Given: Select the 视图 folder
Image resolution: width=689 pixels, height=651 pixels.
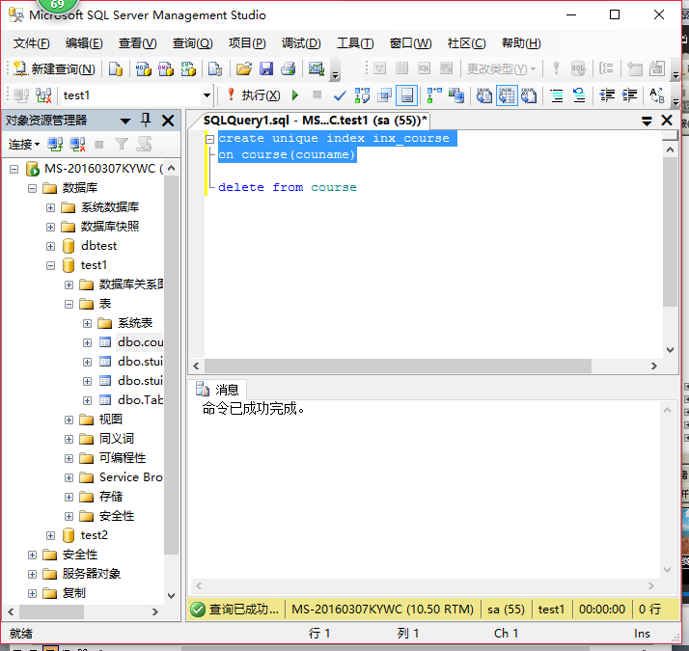Looking at the screenshot, I should pos(110,420).
